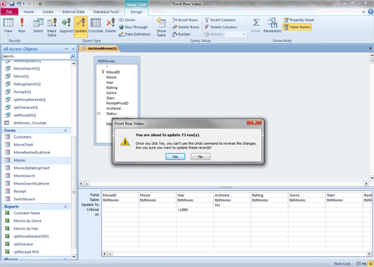Open the Movies form
374x267 pixels.
point(19,160)
